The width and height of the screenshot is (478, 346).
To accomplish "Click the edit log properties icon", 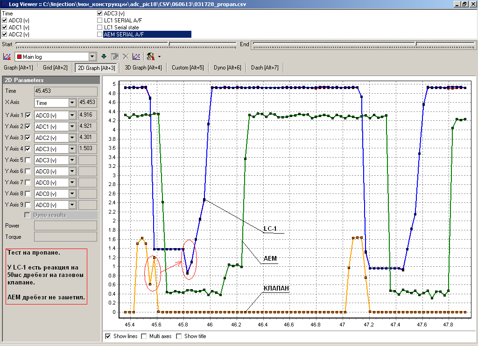I will pyautogui.click(x=114, y=56).
